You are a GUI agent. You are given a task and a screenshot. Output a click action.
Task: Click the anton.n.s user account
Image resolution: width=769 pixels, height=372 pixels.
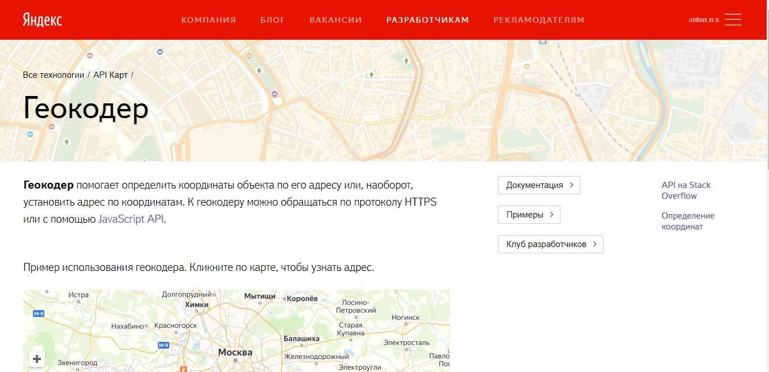(704, 20)
